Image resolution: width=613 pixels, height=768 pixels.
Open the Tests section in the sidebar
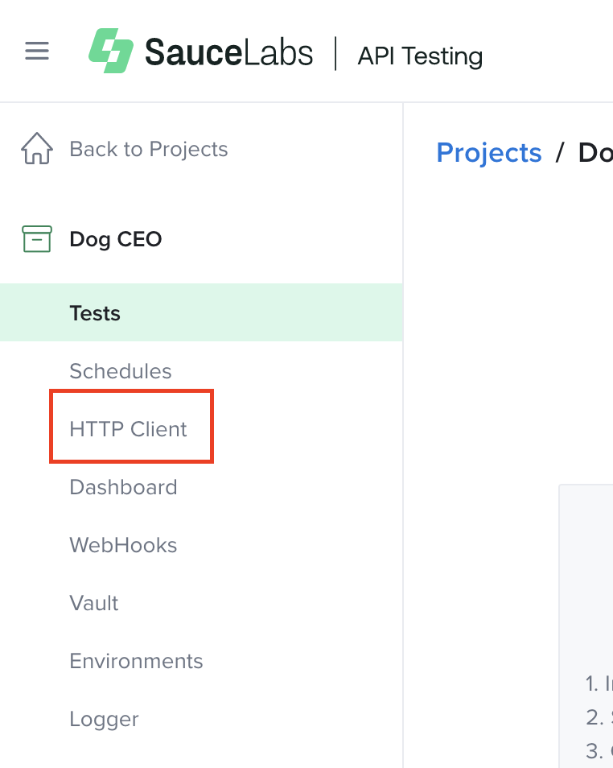click(95, 313)
